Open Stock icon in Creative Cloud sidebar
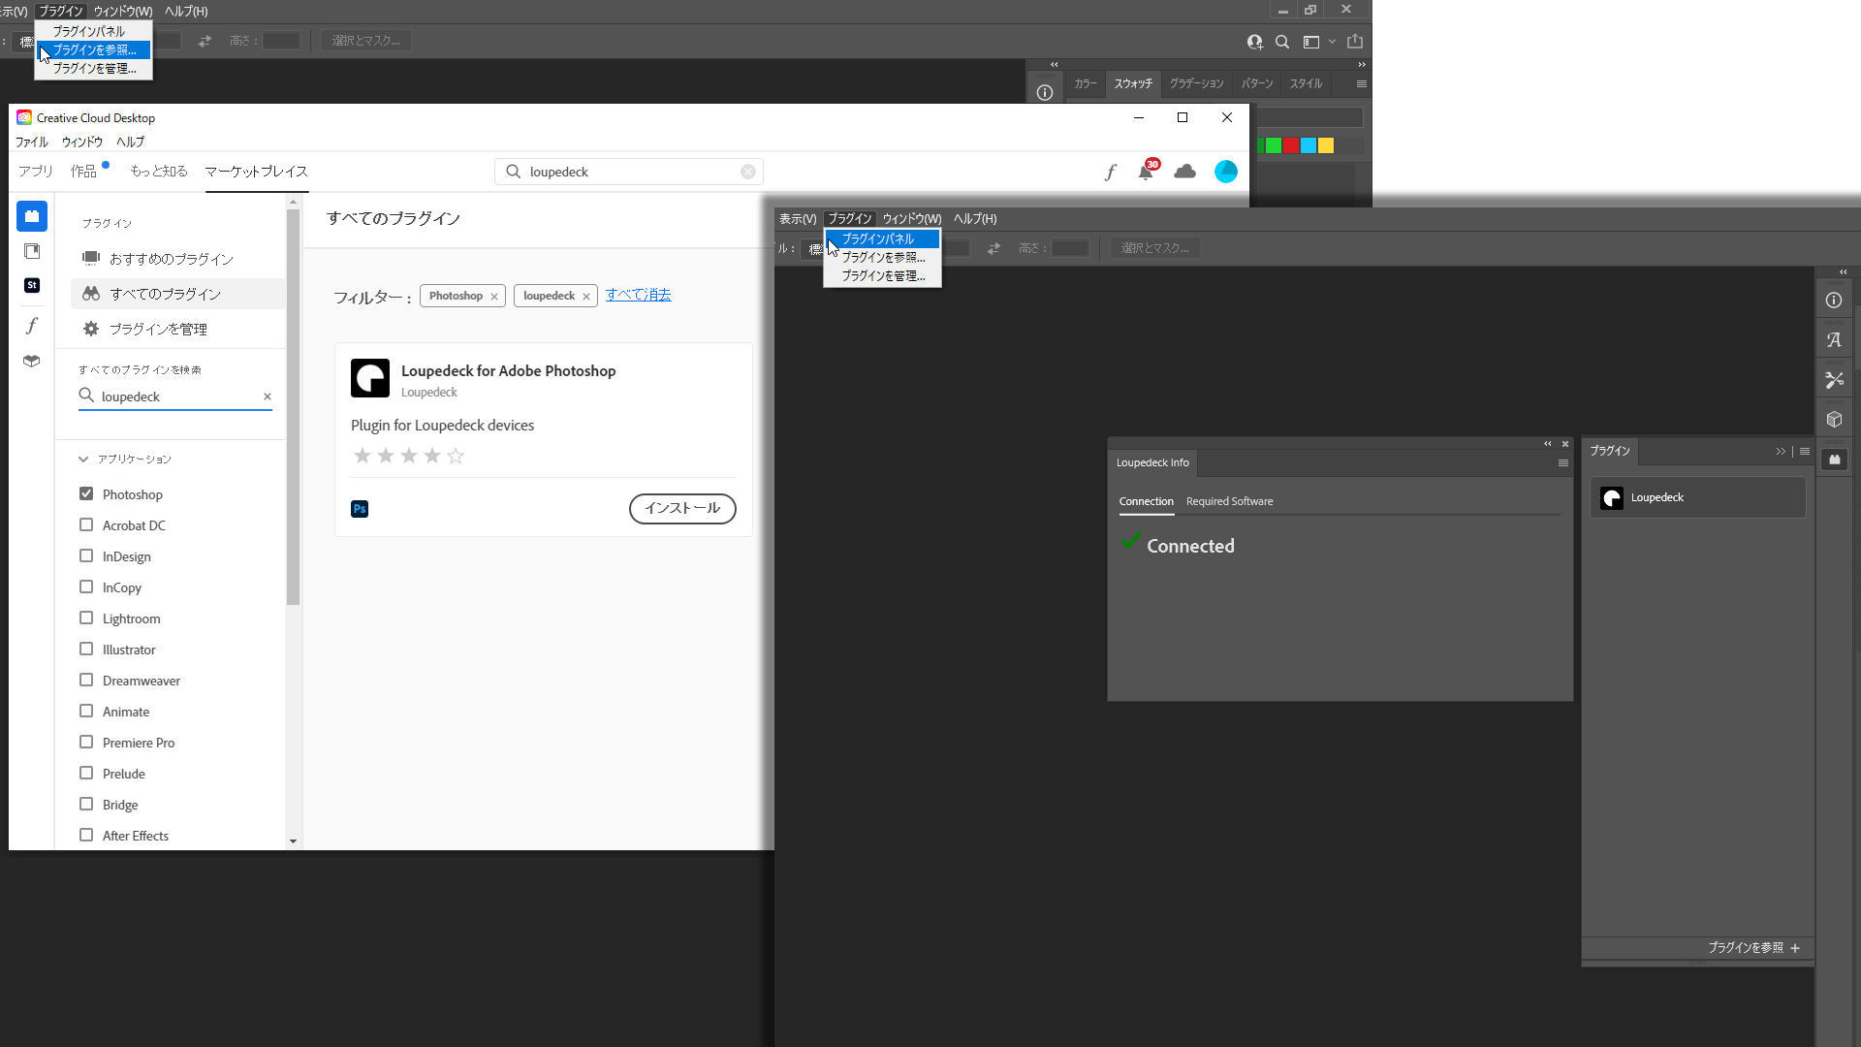Screen dimensions: 1861x1047 pos(32,285)
